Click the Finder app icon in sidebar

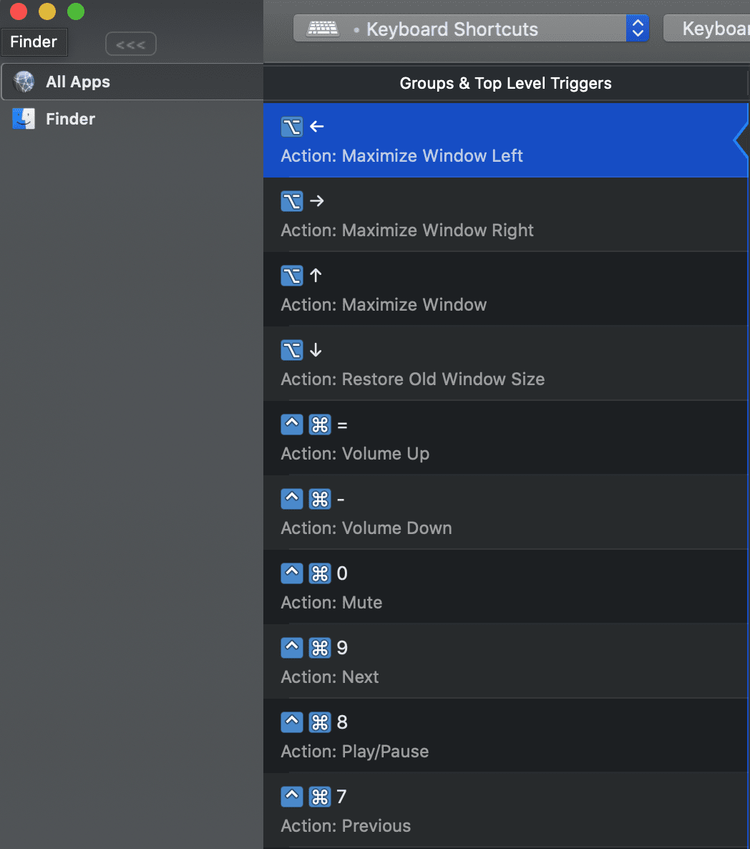pyautogui.click(x=24, y=119)
